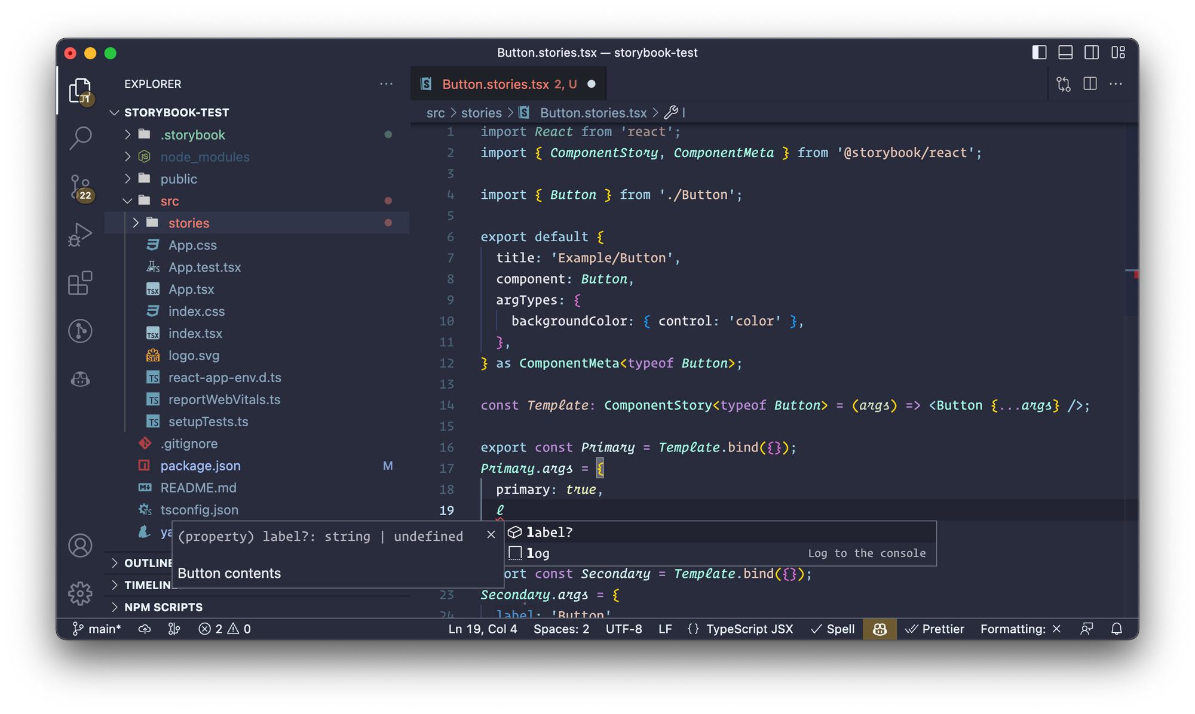
Task: Click the main* branch indicator
Action: pos(97,629)
